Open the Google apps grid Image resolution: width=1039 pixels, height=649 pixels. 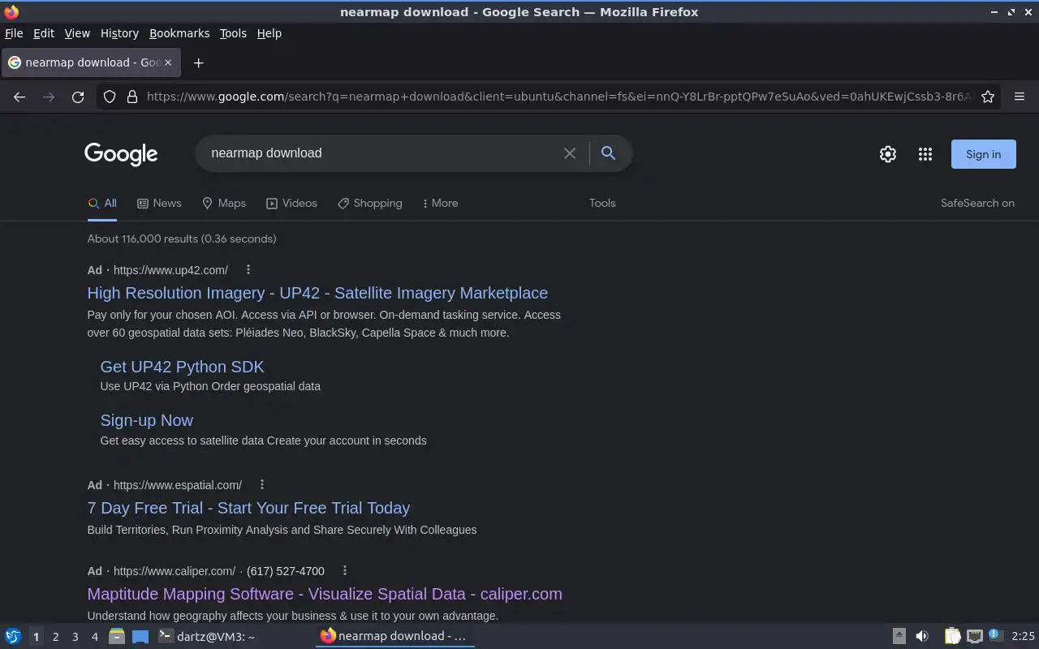tap(925, 154)
